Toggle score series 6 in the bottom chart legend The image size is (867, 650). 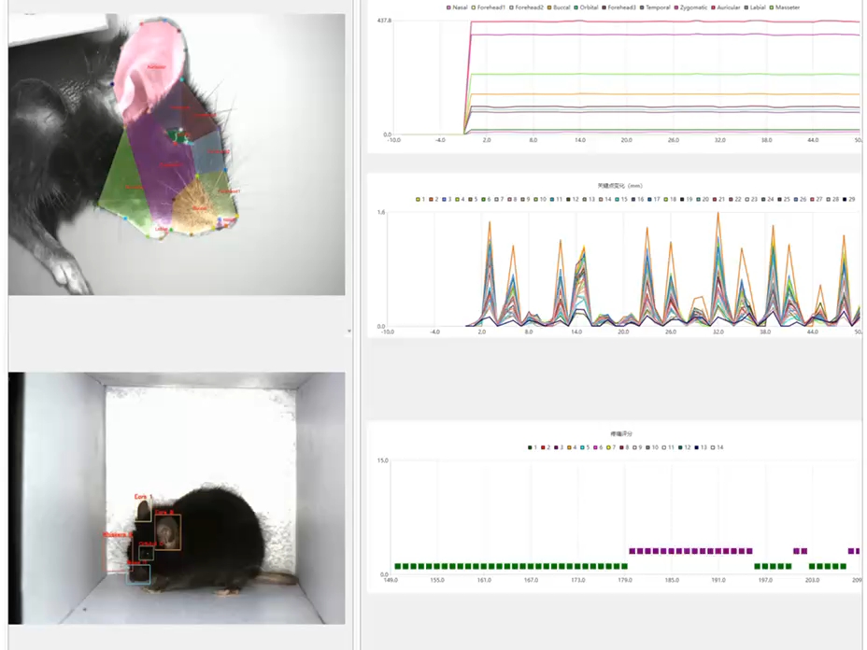pos(598,447)
